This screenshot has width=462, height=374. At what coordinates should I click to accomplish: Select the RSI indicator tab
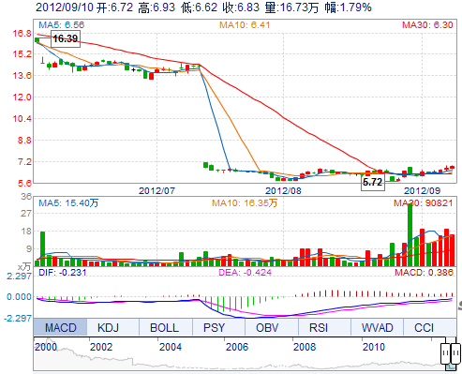319,327
